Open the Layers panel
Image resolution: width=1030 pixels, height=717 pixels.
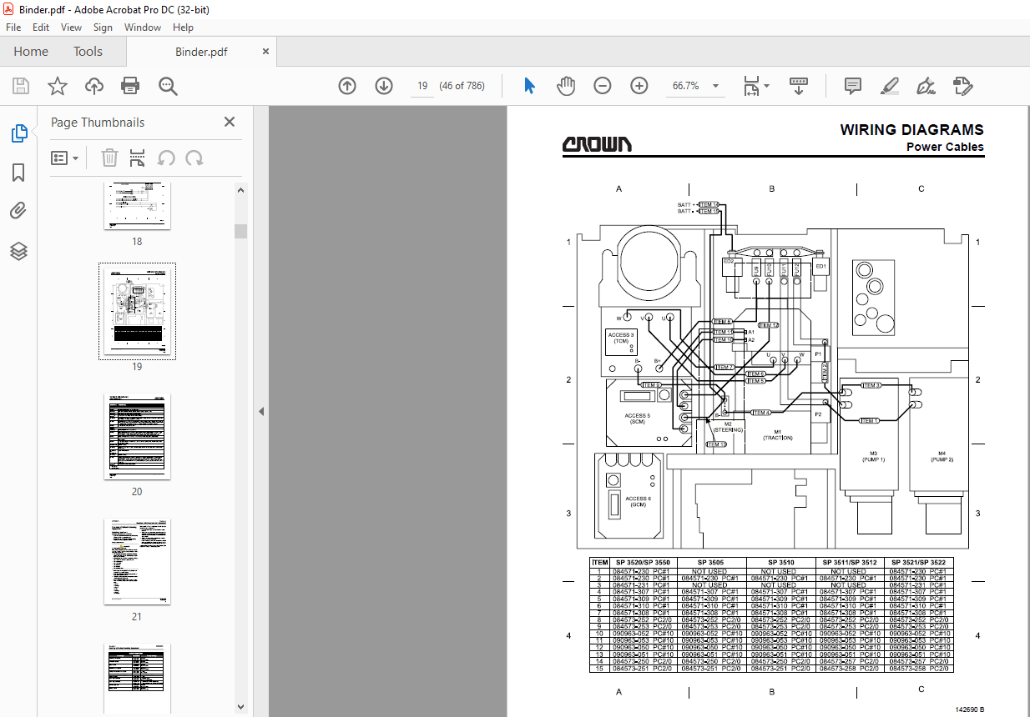click(x=18, y=250)
